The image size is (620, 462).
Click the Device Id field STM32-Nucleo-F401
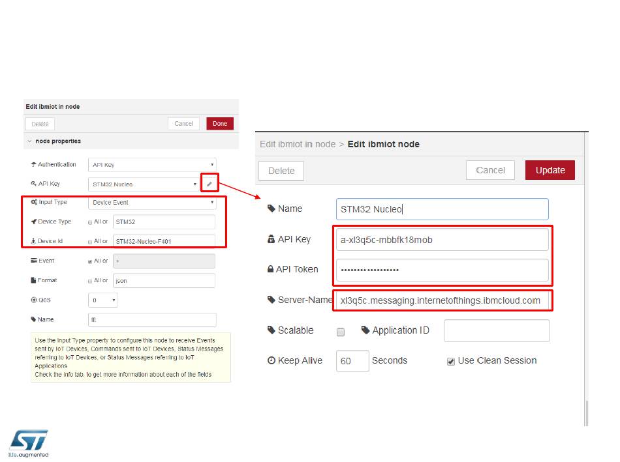[164, 241]
